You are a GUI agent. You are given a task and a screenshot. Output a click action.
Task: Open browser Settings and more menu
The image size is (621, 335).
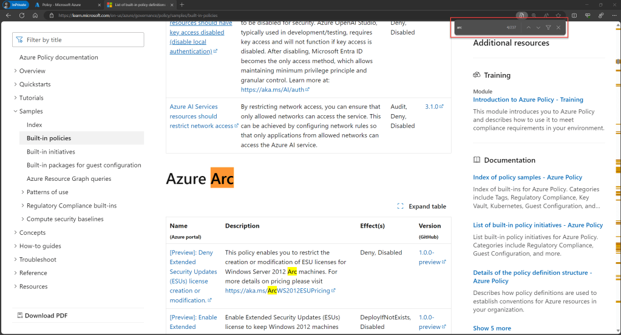[613, 15]
